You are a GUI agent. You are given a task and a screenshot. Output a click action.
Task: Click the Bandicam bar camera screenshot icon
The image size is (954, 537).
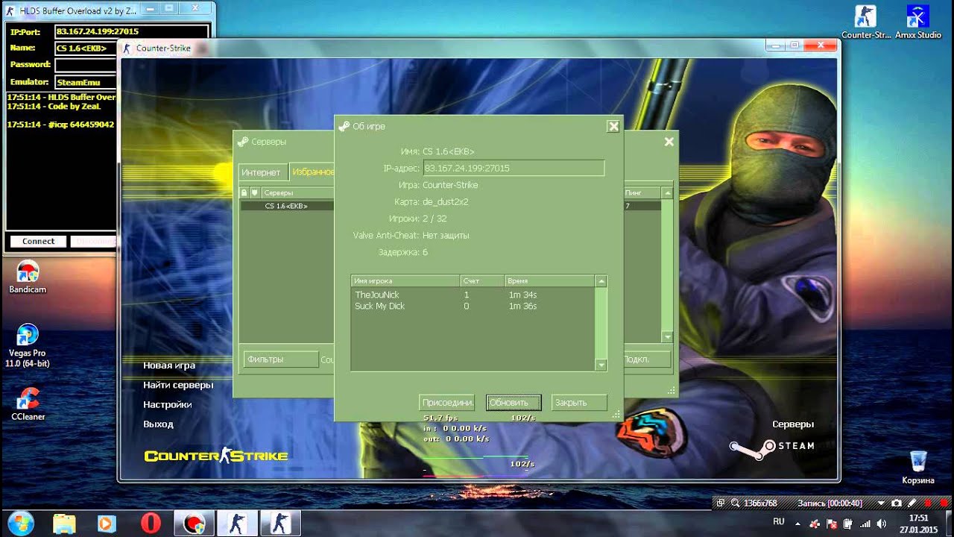click(897, 503)
